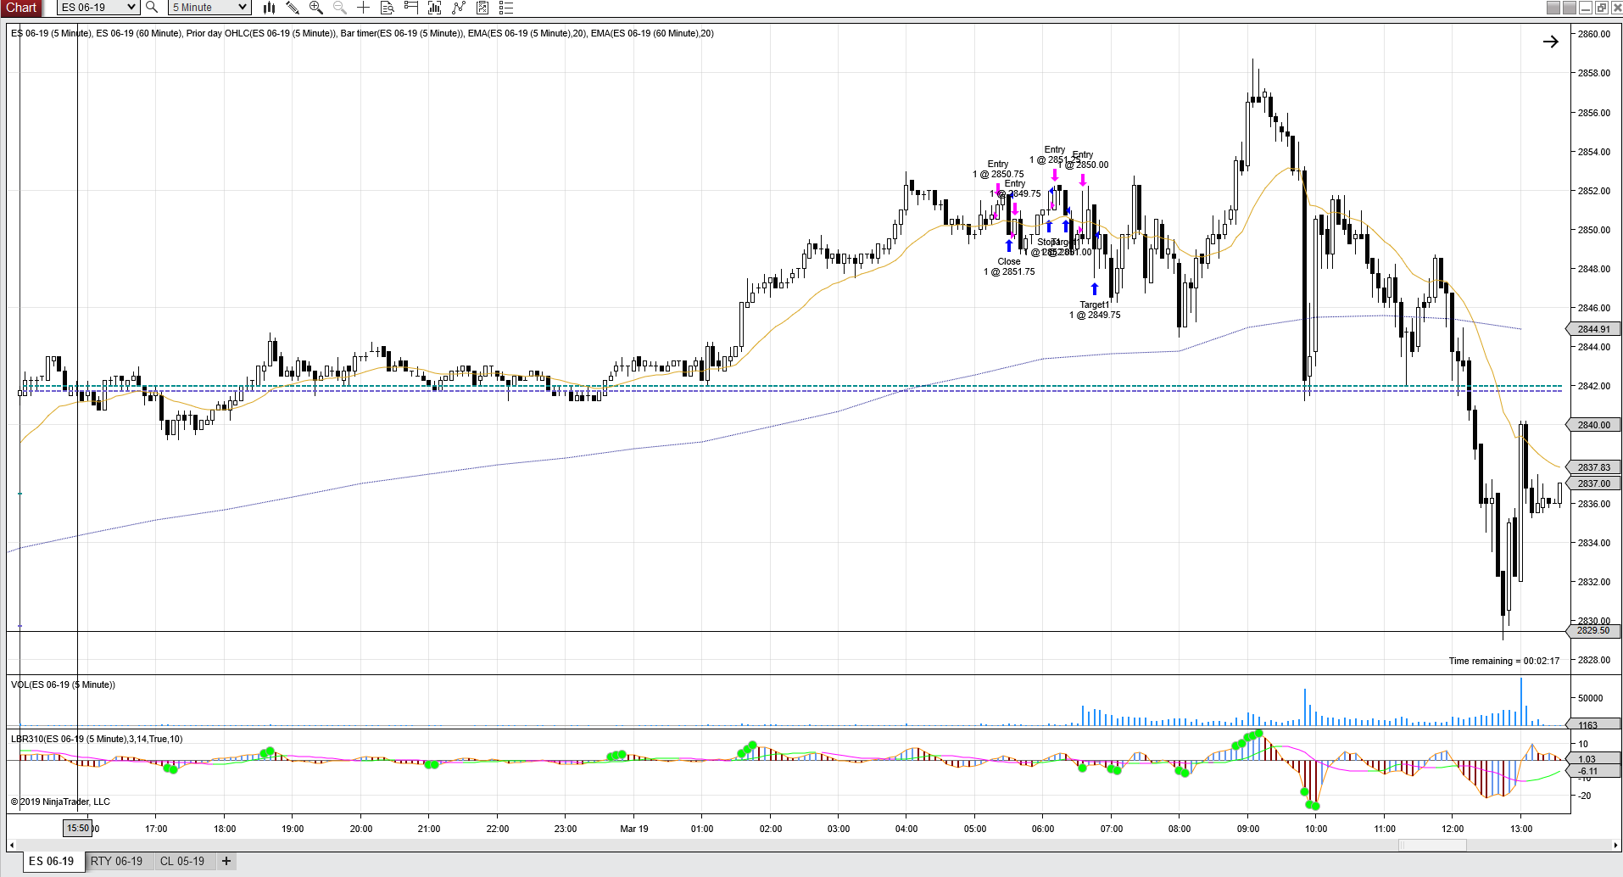The width and height of the screenshot is (1623, 877).
Task: Open the bar type candlestick icon
Action: tap(269, 8)
